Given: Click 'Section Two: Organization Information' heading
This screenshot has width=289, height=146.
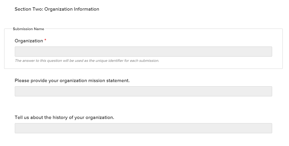Looking at the screenshot, I should (x=57, y=9).
